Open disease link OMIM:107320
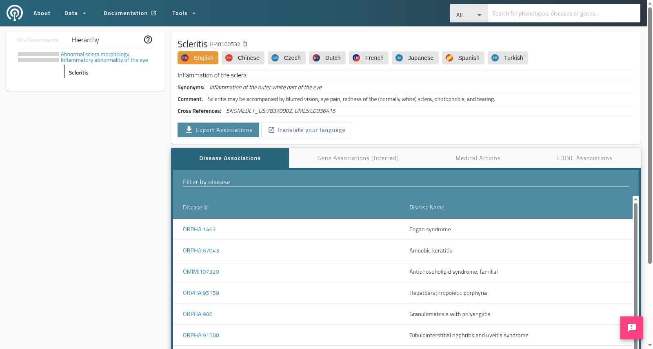This screenshot has height=349, width=653. (201, 272)
